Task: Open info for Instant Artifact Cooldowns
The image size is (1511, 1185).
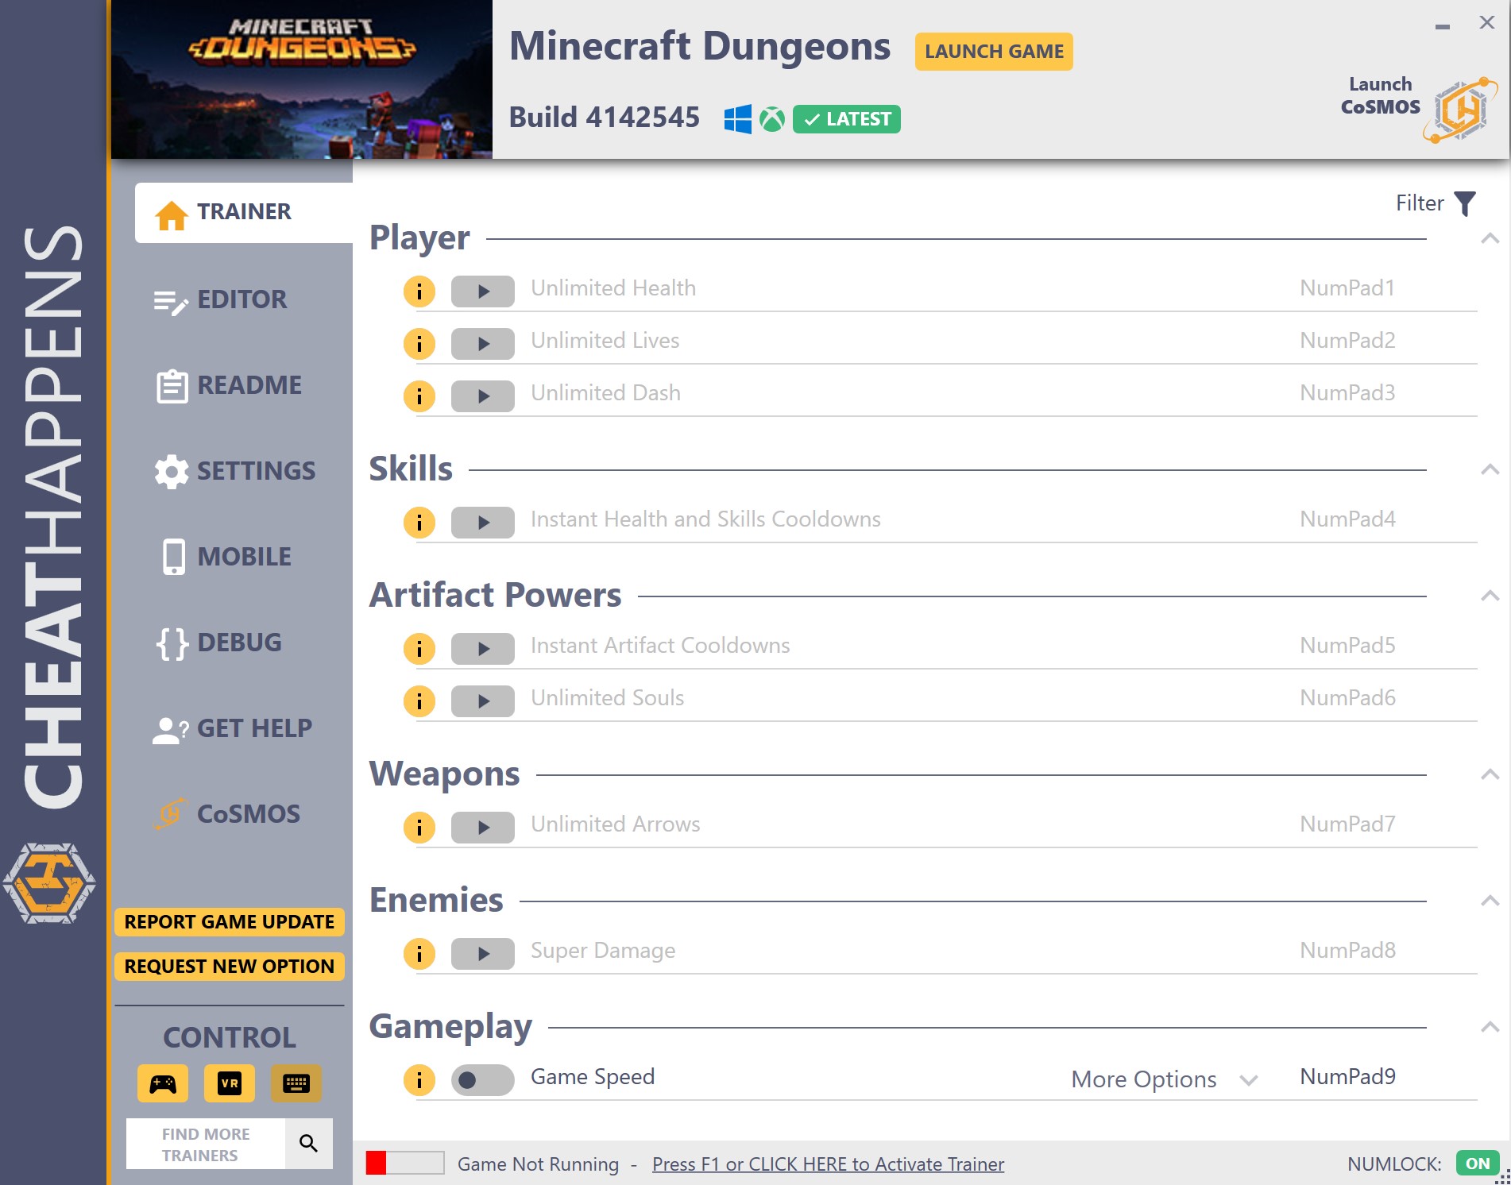Action: pos(419,649)
